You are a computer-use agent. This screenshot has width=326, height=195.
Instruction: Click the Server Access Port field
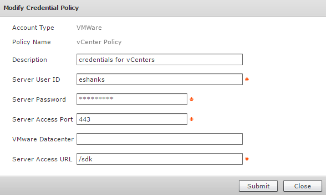(x=132, y=119)
